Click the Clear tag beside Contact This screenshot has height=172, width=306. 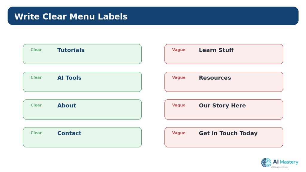point(36,133)
